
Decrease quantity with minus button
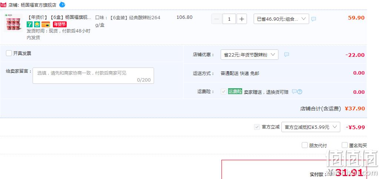(x=217, y=19)
